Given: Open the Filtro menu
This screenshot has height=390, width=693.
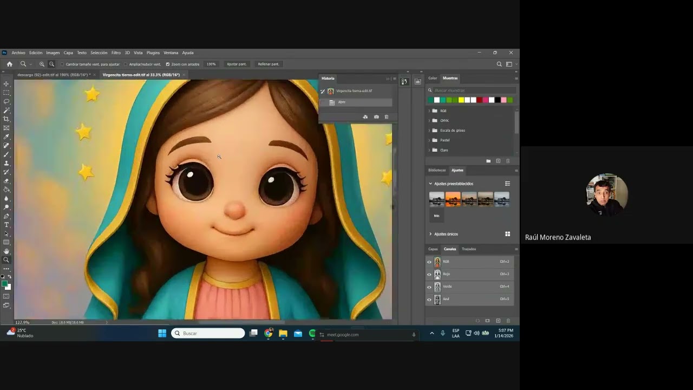Looking at the screenshot, I should (x=116, y=53).
